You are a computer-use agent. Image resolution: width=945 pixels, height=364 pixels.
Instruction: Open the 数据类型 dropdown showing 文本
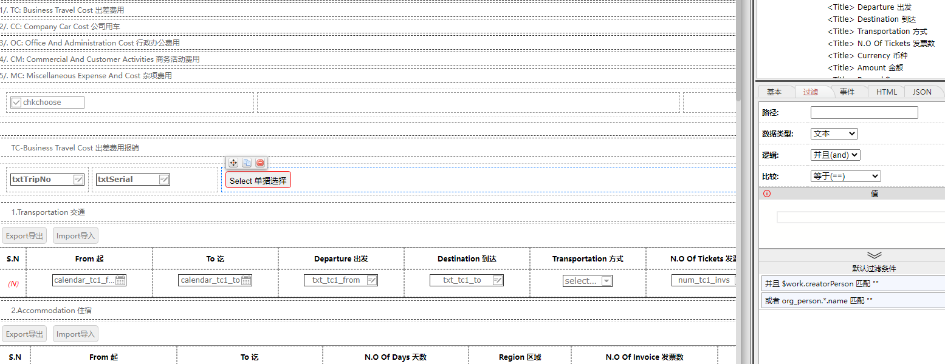834,133
